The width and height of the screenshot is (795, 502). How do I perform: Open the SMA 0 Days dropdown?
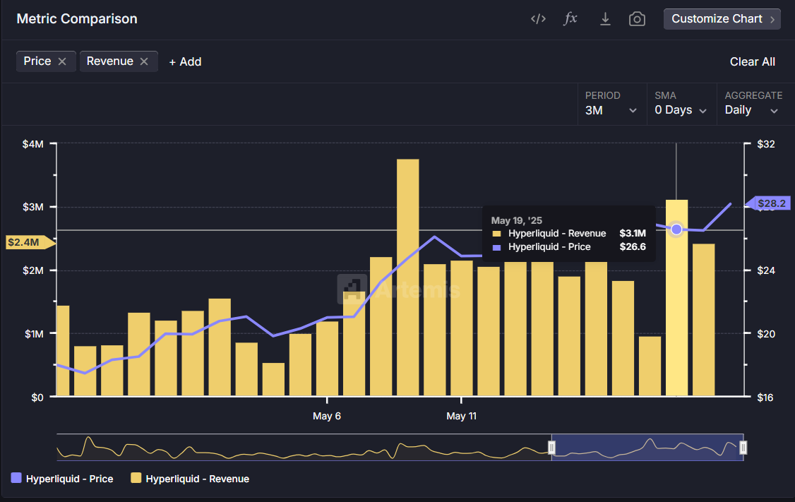click(681, 104)
